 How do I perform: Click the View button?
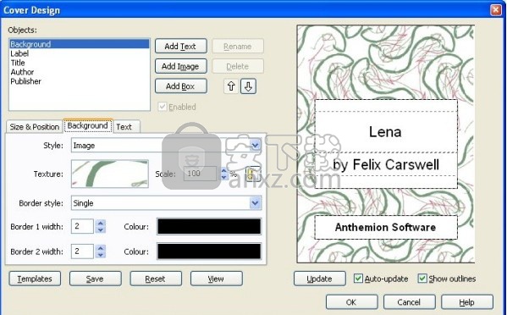(x=216, y=279)
